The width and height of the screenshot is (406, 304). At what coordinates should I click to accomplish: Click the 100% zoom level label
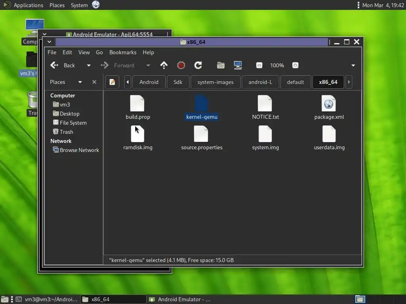click(277, 65)
